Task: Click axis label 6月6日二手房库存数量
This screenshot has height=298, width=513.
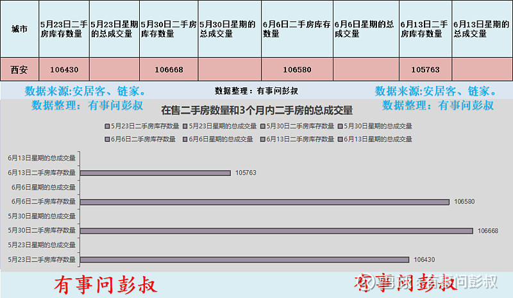Action: [x=43, y=202]
